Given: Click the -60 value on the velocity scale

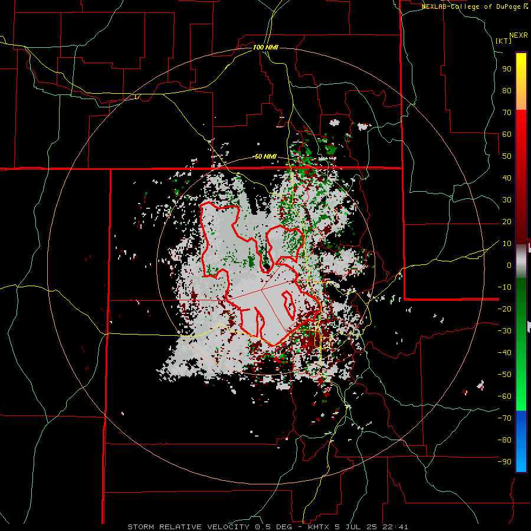Looking at the screenshot, I should tap(504, 396).
